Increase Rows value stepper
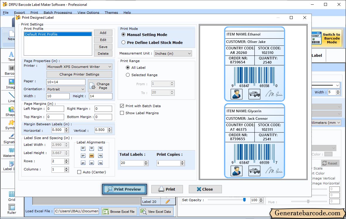This screenshot has height=219, width=346. point(66,160)
